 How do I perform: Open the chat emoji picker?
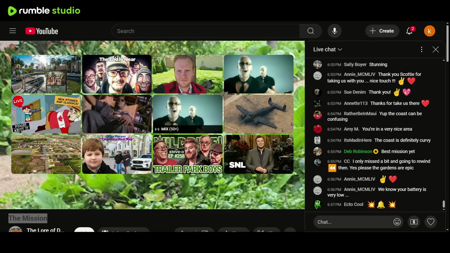[397, 222]
